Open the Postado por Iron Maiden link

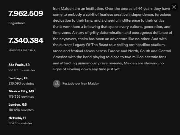pos(81,84)
